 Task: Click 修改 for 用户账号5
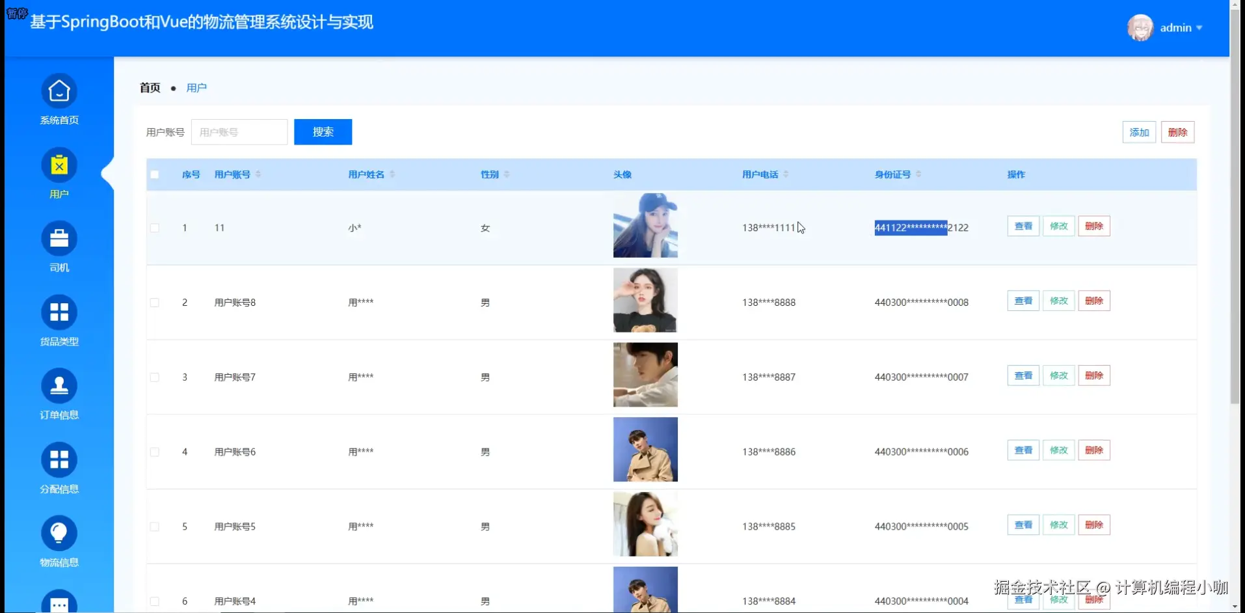[1059, 525]
